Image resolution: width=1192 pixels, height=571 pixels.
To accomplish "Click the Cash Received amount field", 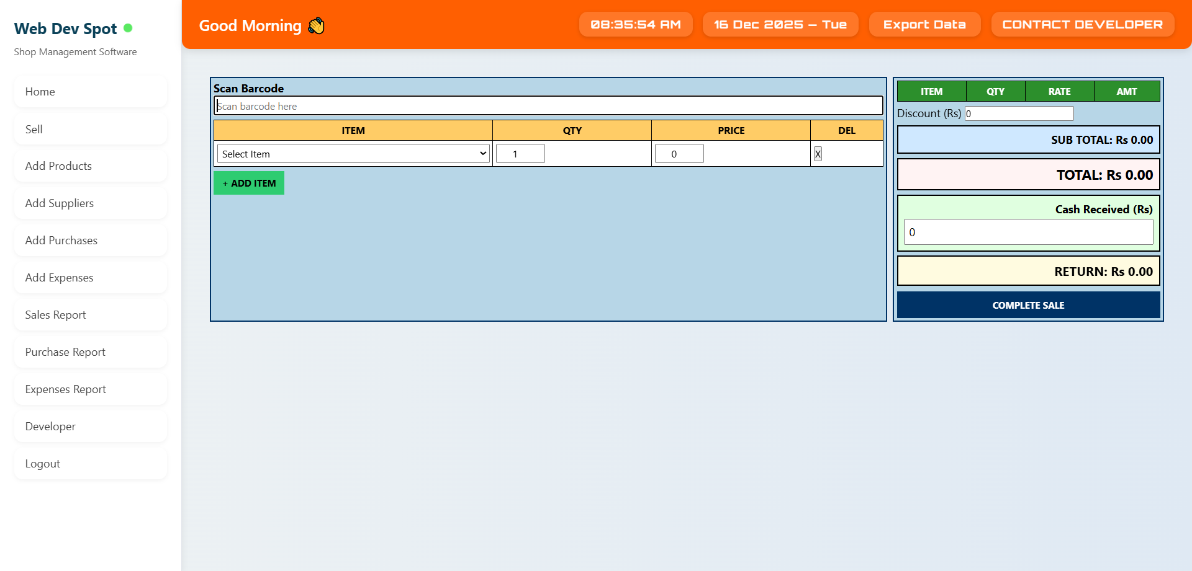I will 1028,232.
